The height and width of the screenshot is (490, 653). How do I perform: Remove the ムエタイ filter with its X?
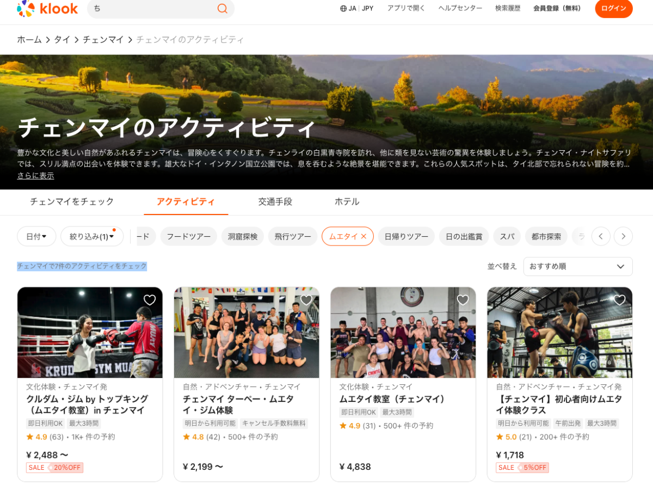coord(364,236)
